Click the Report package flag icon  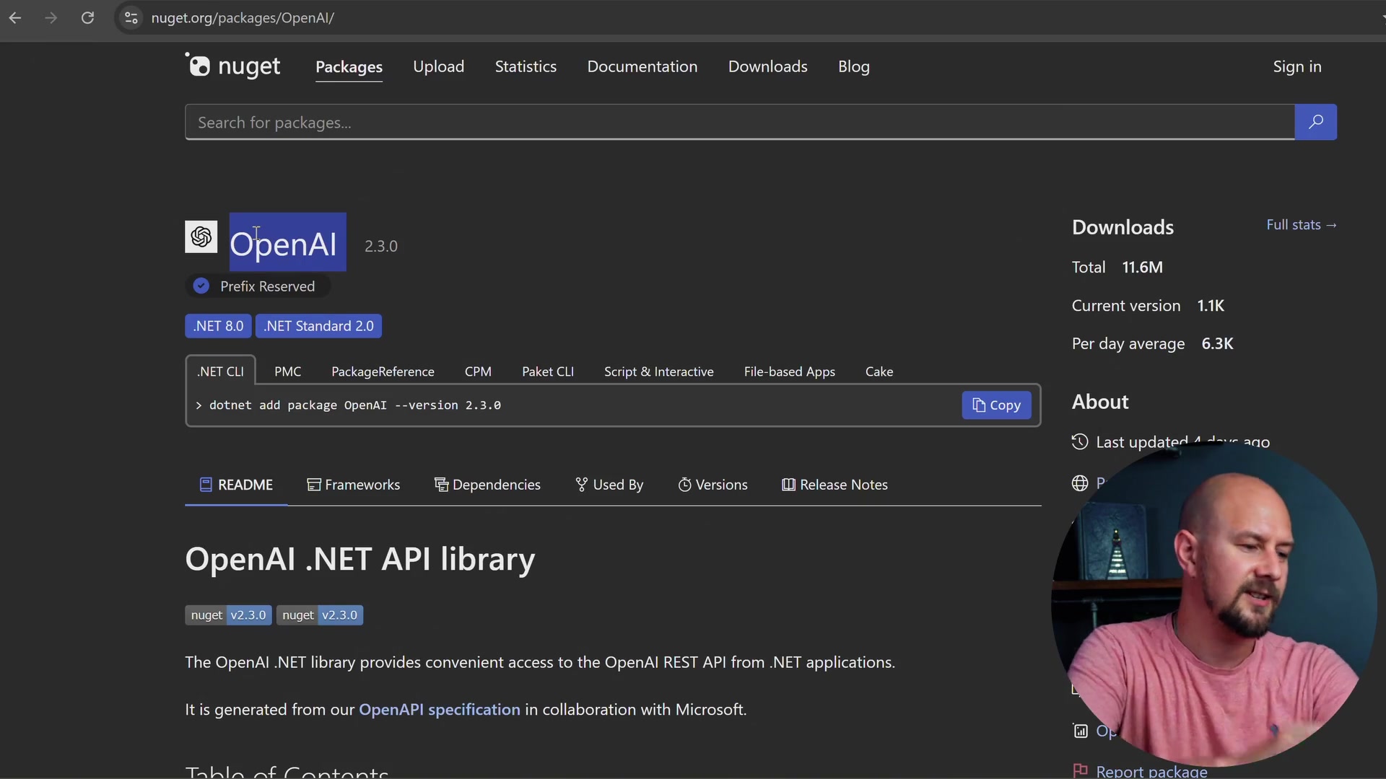click(x=1080, y=770)
